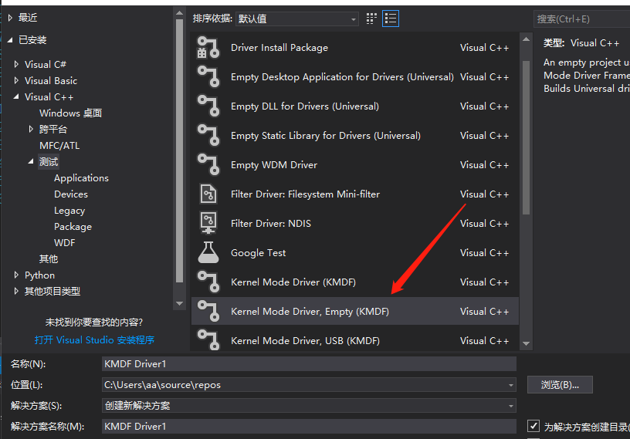Open the 解决方案 创建新解决方案 dropdown

pos(309,406)
